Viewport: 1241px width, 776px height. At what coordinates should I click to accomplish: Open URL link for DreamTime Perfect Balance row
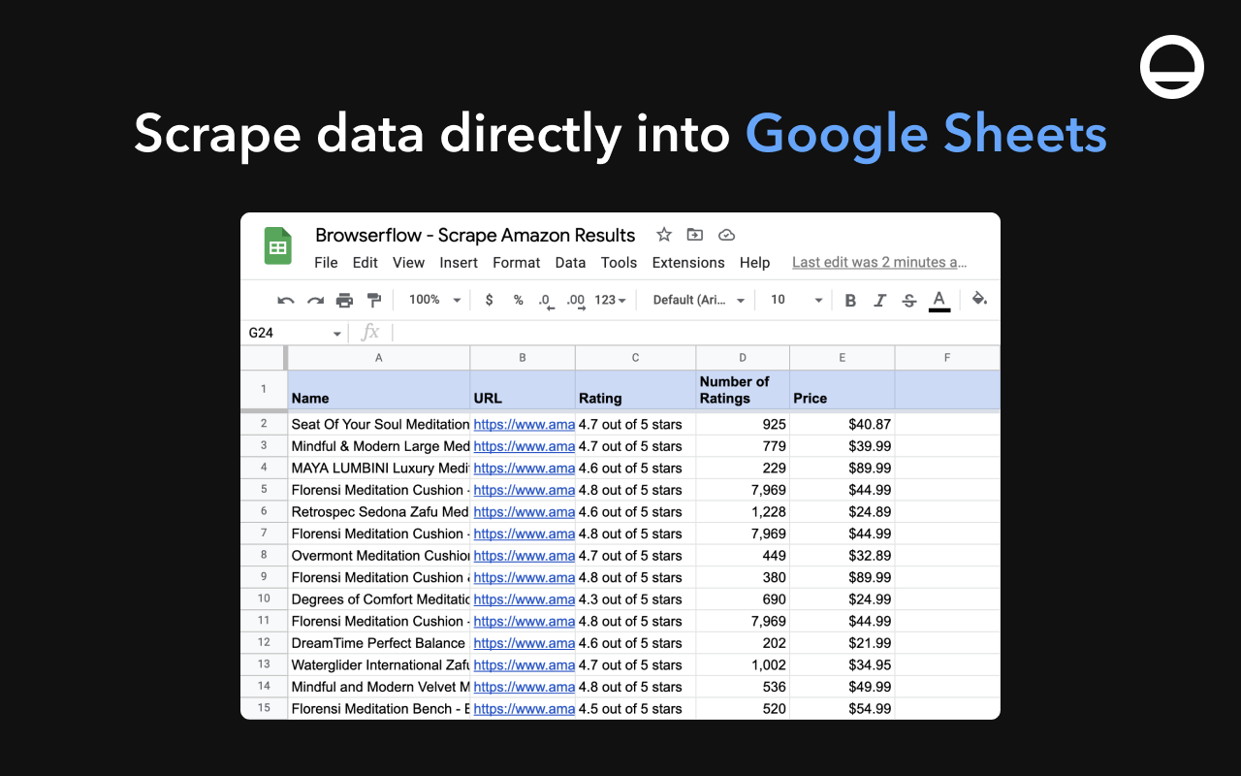pyautogui.click(x=524, y=643)
